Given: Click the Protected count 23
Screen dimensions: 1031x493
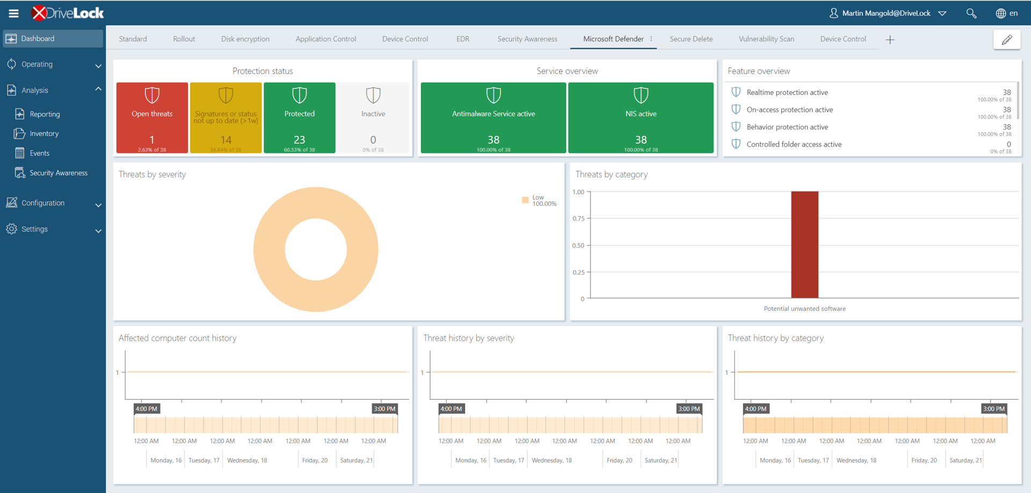Looking at the screenshot, I should (x=299, y=139).
